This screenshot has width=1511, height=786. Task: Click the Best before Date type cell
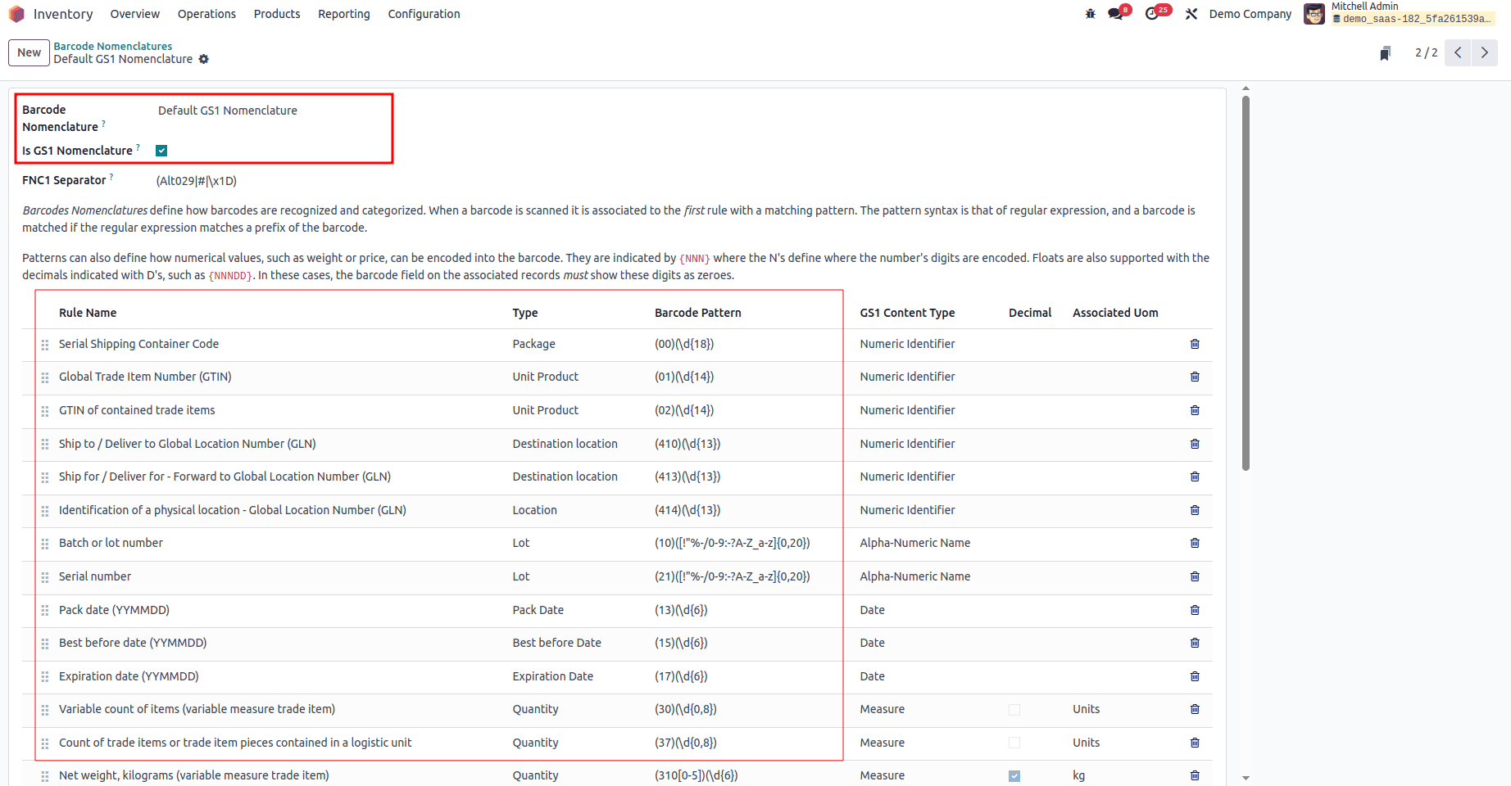tap(557, 643)
